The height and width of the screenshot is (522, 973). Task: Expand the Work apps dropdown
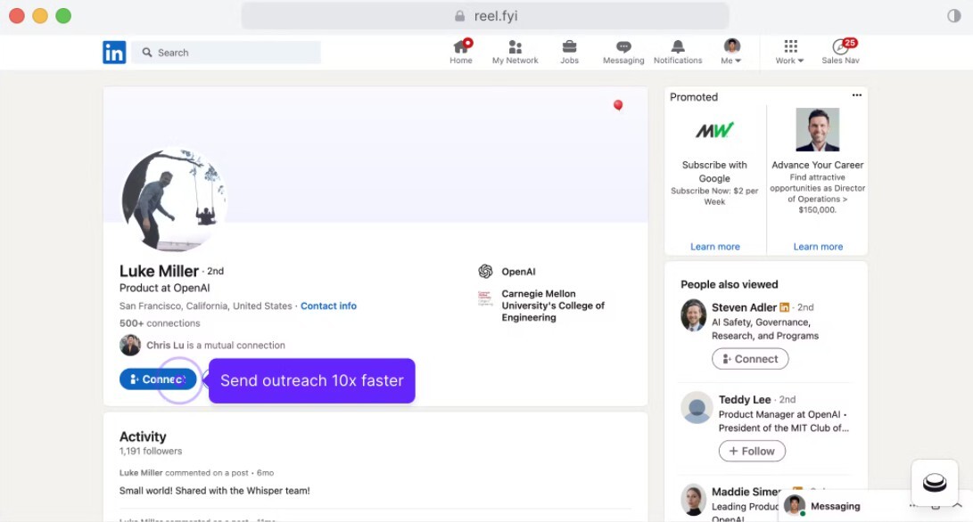pos(789,53)
